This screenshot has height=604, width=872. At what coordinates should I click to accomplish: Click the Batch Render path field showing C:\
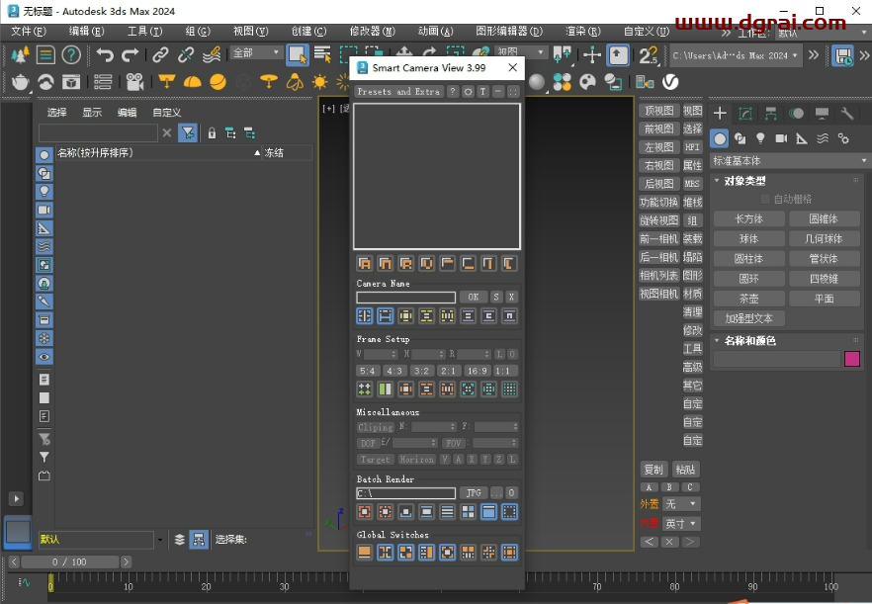click(x=406, y=493)
